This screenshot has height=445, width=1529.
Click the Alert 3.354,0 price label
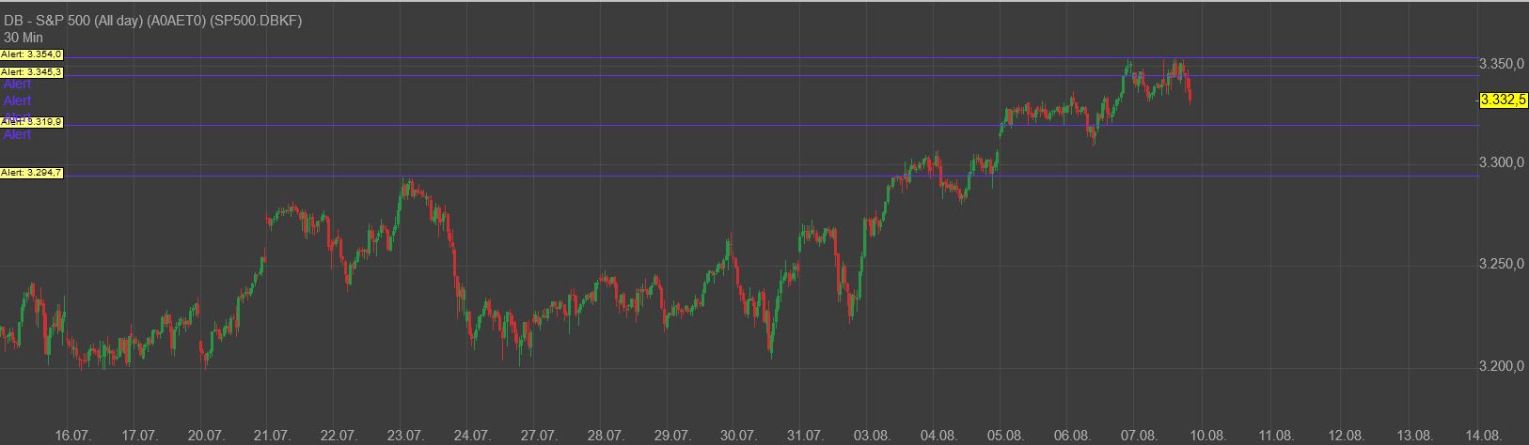31,55
